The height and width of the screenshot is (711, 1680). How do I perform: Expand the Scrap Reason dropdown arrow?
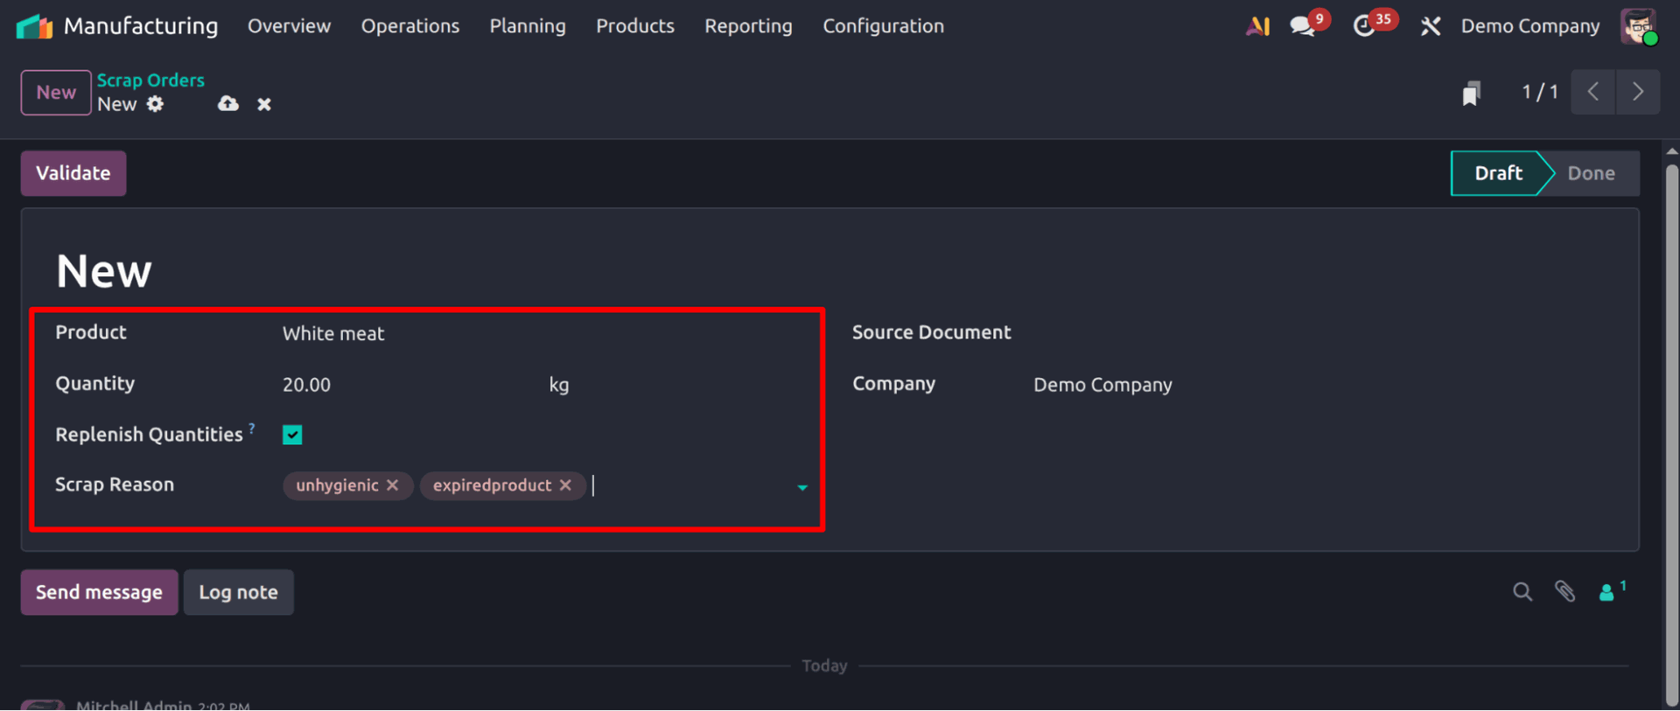click(801, 487)
